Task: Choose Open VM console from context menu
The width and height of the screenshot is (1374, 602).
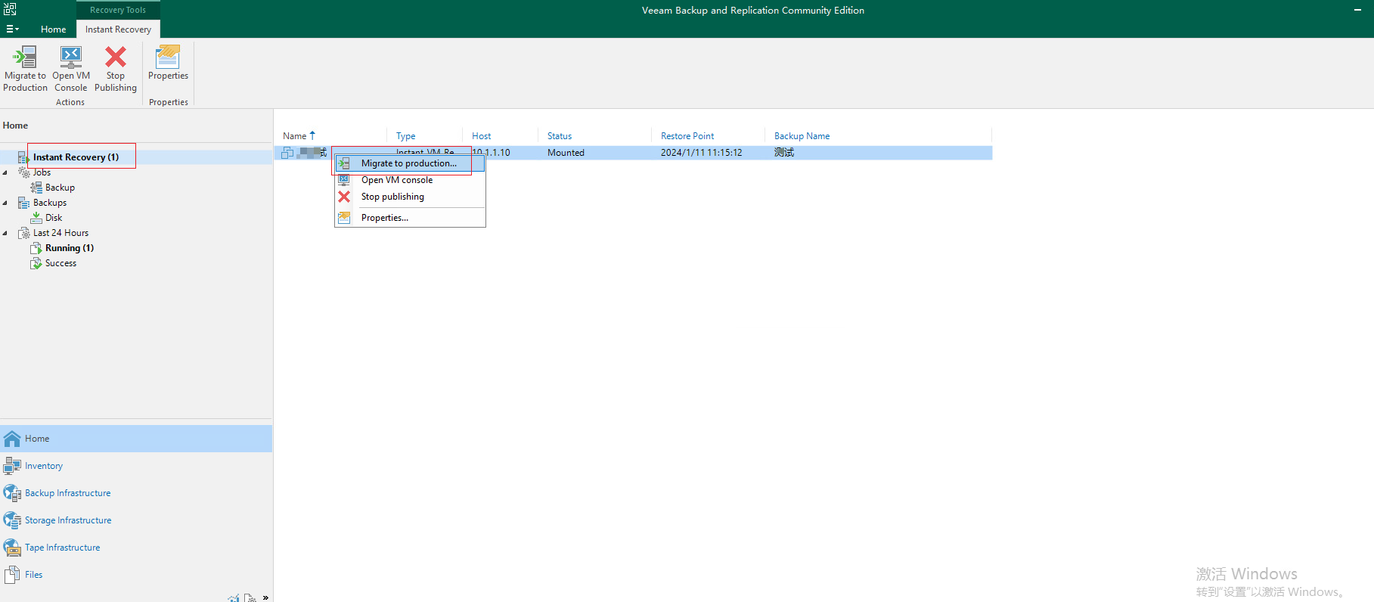Action: (x=409, y=180)
